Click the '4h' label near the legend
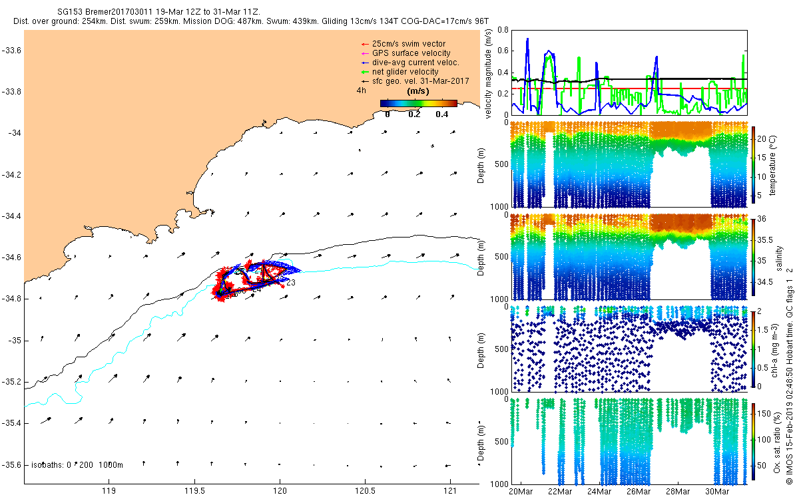Viewport: 799px width, 499px height. click(361, 90)
